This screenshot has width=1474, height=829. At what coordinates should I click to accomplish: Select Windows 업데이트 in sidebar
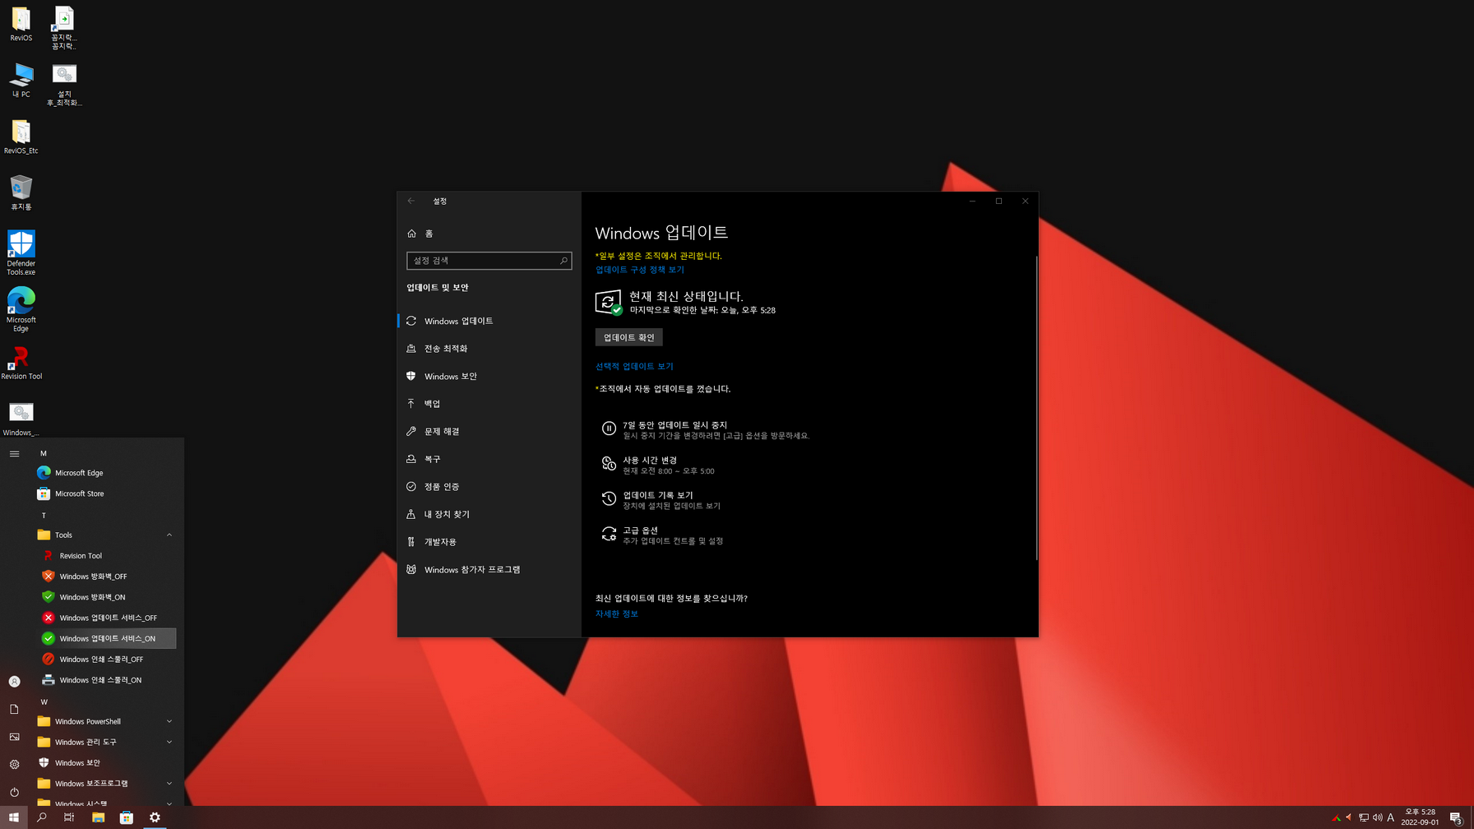(x=489, y=321)
